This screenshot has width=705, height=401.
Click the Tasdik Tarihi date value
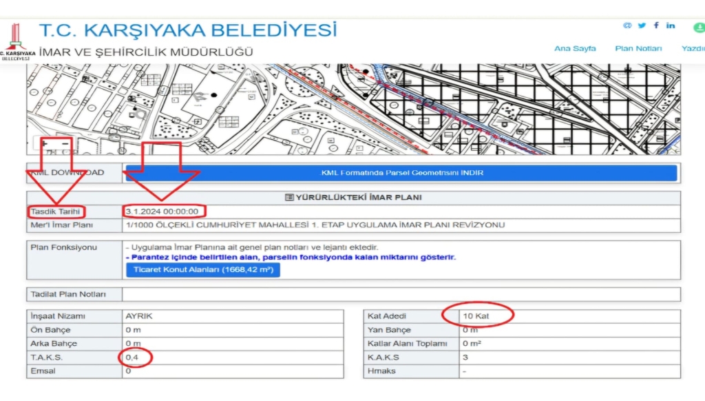[162, 212]
